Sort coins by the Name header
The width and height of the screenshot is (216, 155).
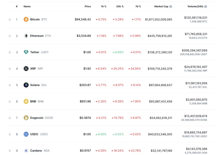[x=27, y=7]
